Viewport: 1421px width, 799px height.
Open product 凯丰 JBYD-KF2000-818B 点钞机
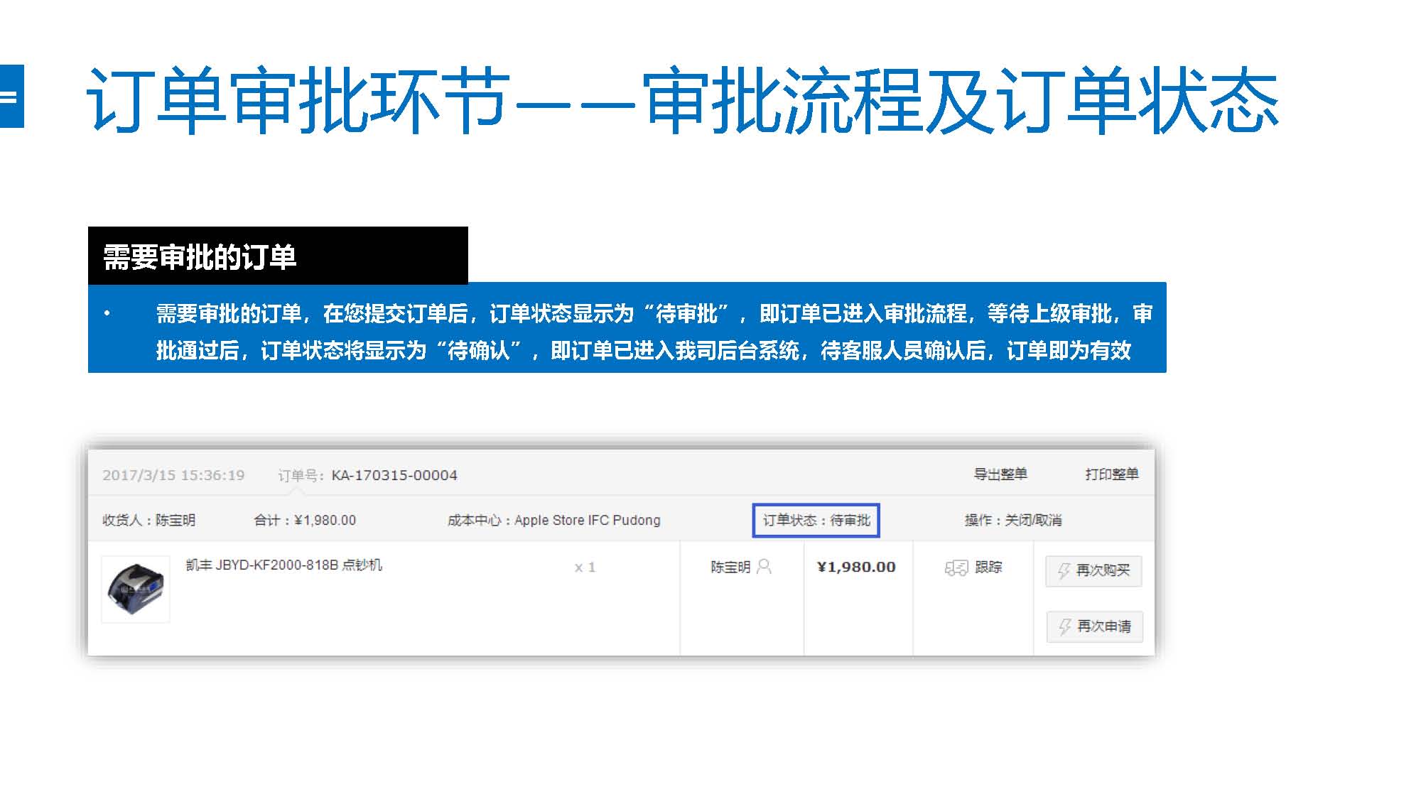(x=283, y=565)
